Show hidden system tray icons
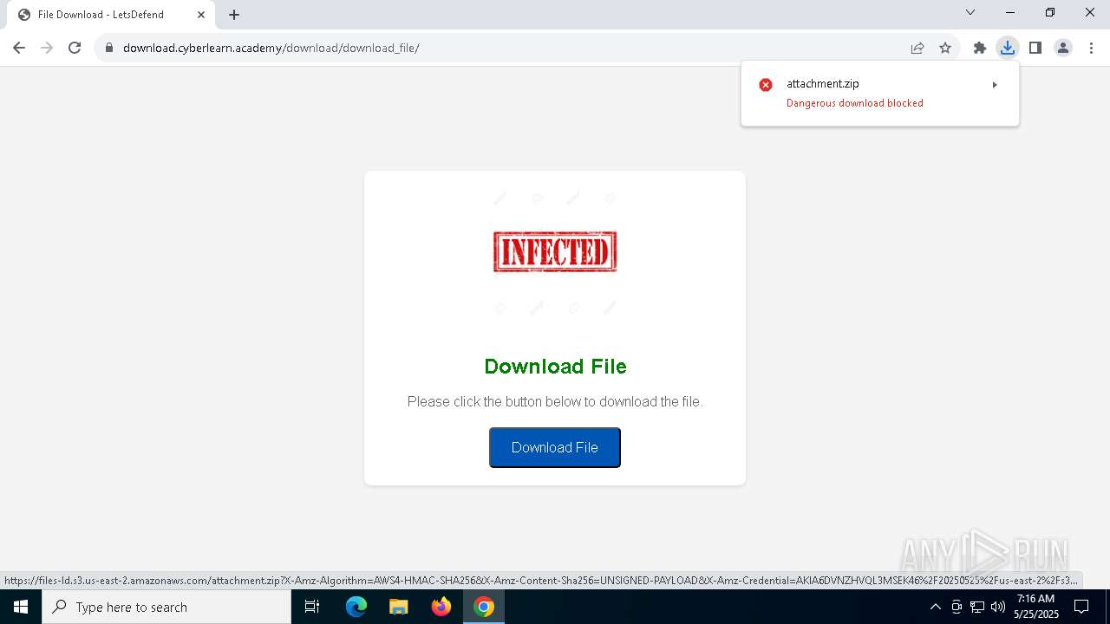1110x624 pixels. pos(935,607)
